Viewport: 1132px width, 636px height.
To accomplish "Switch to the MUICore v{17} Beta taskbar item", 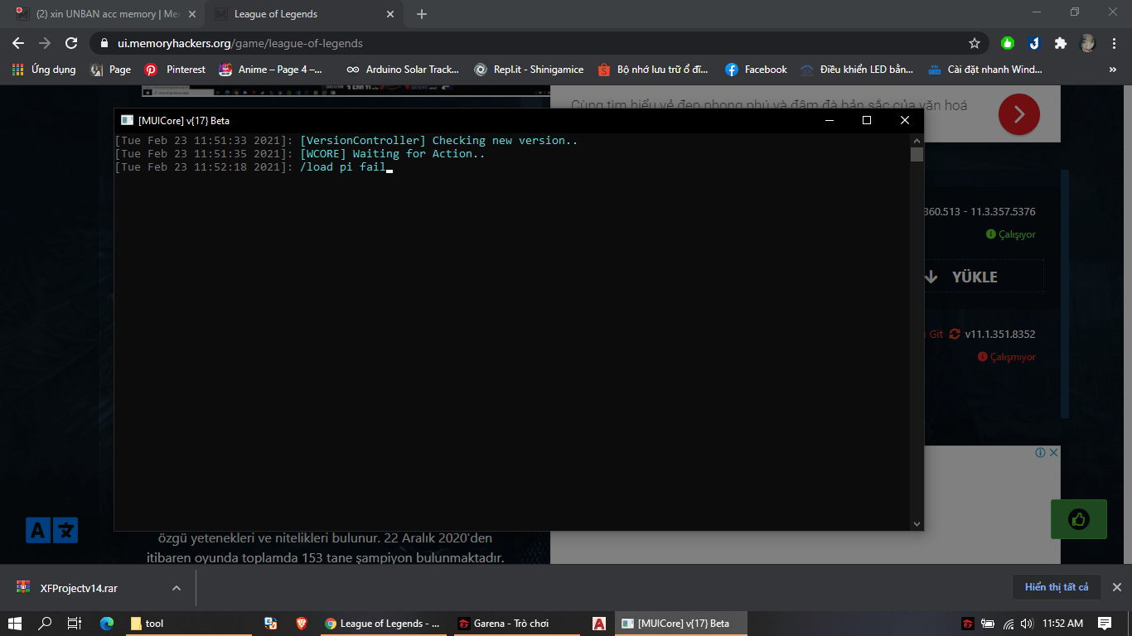I will click(681, 623).
